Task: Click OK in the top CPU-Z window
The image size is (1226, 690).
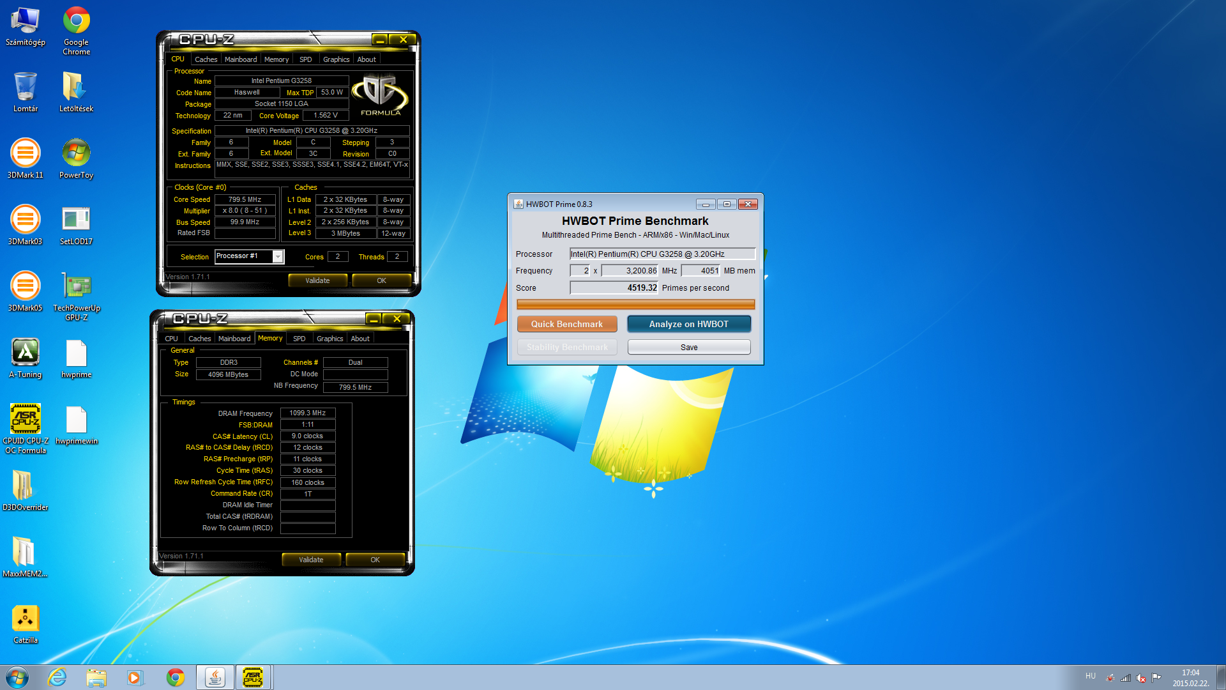Action: (x=381, y=280)
